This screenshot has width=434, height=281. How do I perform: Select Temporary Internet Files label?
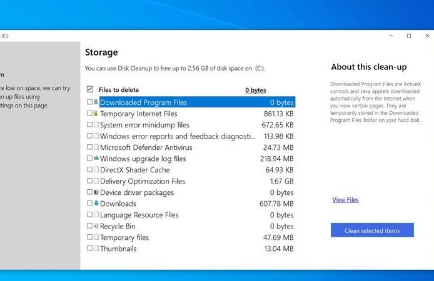(x=138, y=114)
